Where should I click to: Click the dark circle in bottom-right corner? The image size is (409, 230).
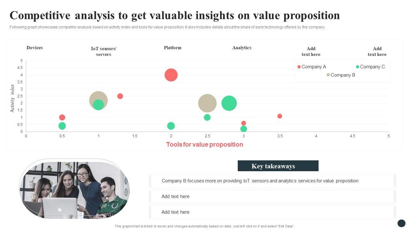pyautogui.click(x=401, y=223)
